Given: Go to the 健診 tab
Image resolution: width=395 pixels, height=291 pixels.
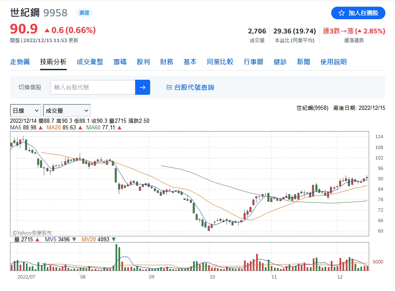Looking at the screenshot, I should [x=280, y=62].
